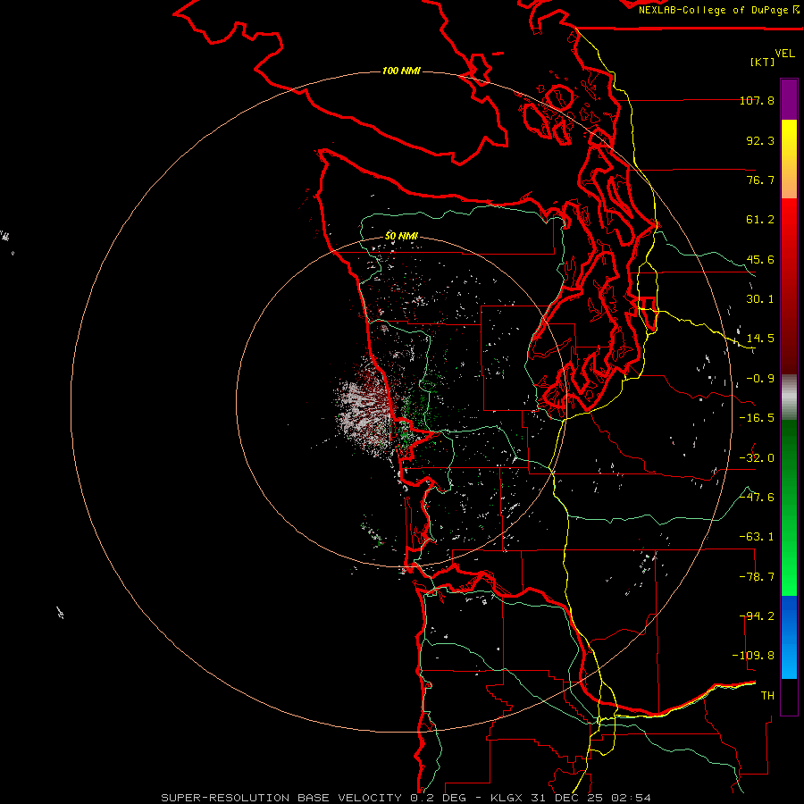Click the purple segment of velocity color bar

pyautogui.click(x=789, y=99)
